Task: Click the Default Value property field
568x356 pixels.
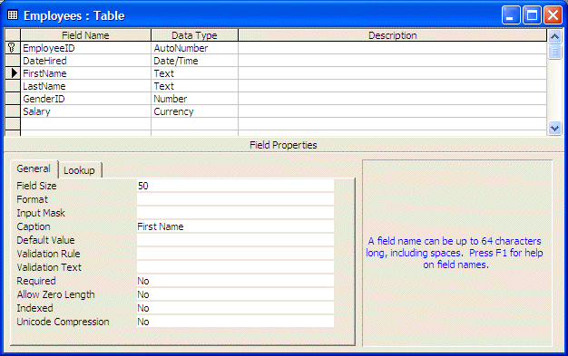Action: (235, 240)
